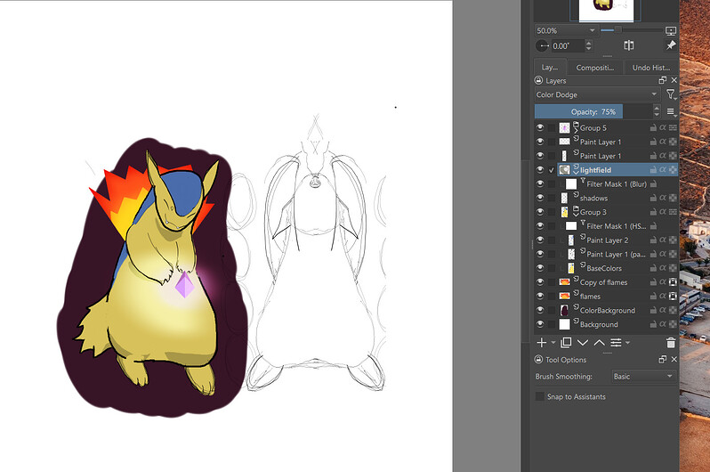This screenshot has width=710, height=472.
Task: Increase layer opacity with up arrow
Action: (x=657, y=109)
